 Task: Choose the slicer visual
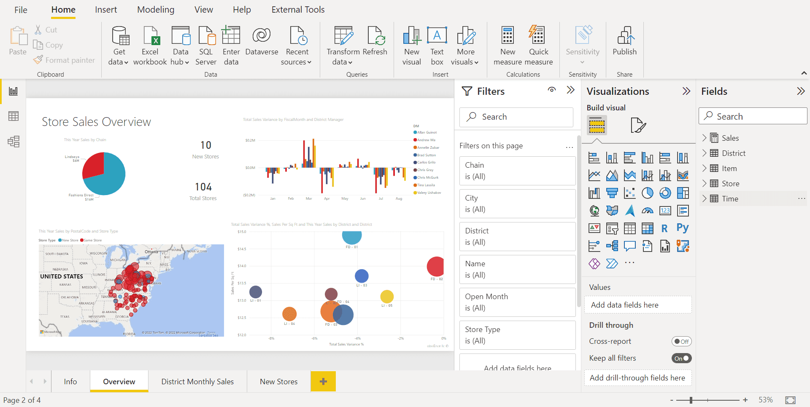tap(612, 228)
